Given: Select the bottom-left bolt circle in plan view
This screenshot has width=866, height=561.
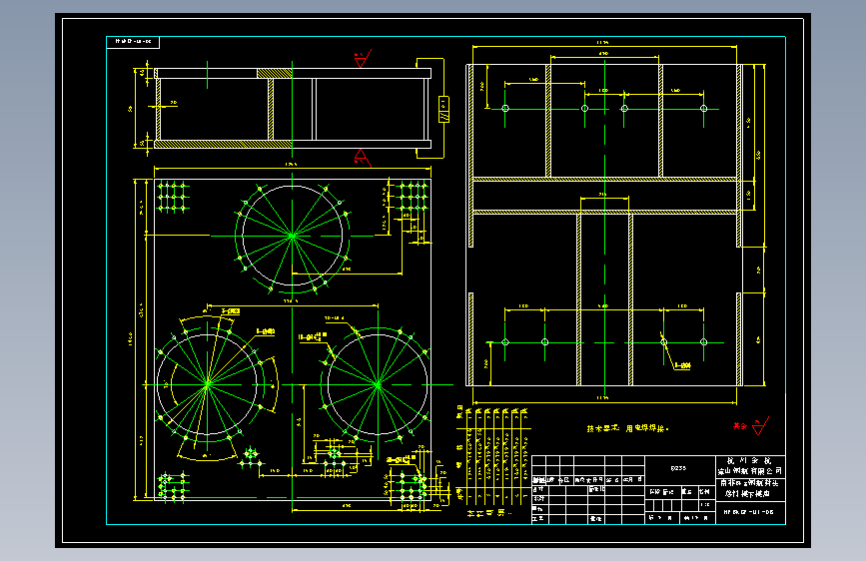Looking at the screenshot, I should (208, 384).
